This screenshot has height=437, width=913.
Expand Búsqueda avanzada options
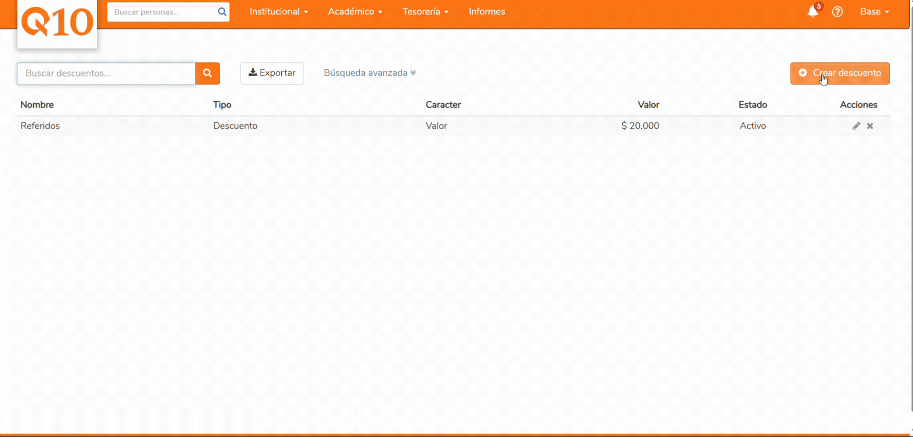[x=370, y=73]
